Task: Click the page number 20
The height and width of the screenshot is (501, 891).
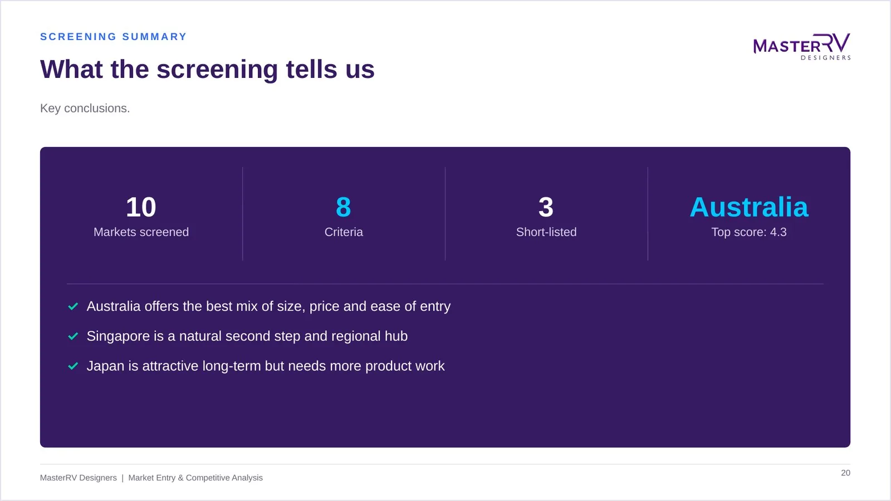Action: [845, 473]
